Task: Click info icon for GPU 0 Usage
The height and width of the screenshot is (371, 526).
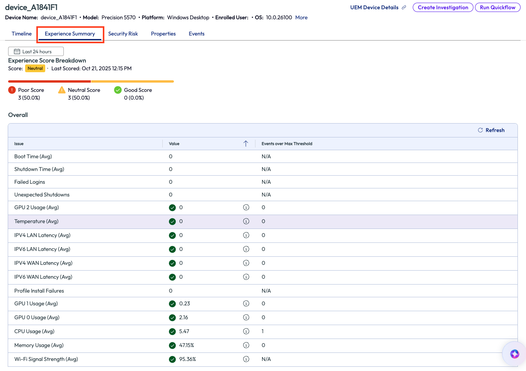Action: [246, 318]
